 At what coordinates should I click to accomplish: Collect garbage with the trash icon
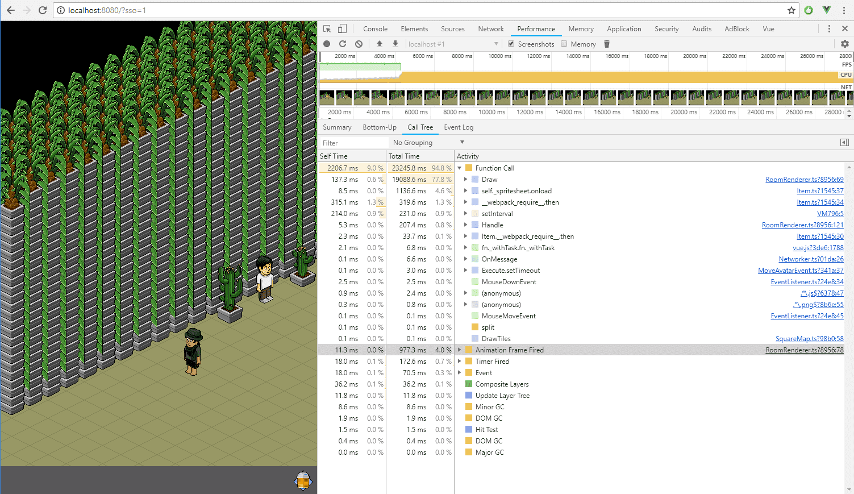606,44
